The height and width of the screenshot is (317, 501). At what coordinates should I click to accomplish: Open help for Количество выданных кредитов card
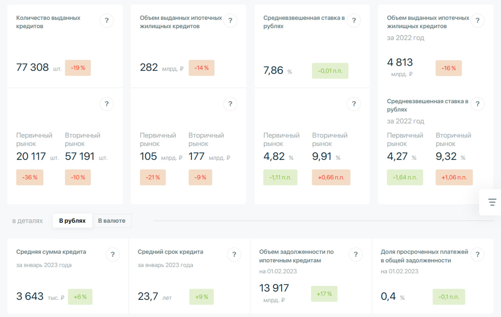click(x=106, y=20)
